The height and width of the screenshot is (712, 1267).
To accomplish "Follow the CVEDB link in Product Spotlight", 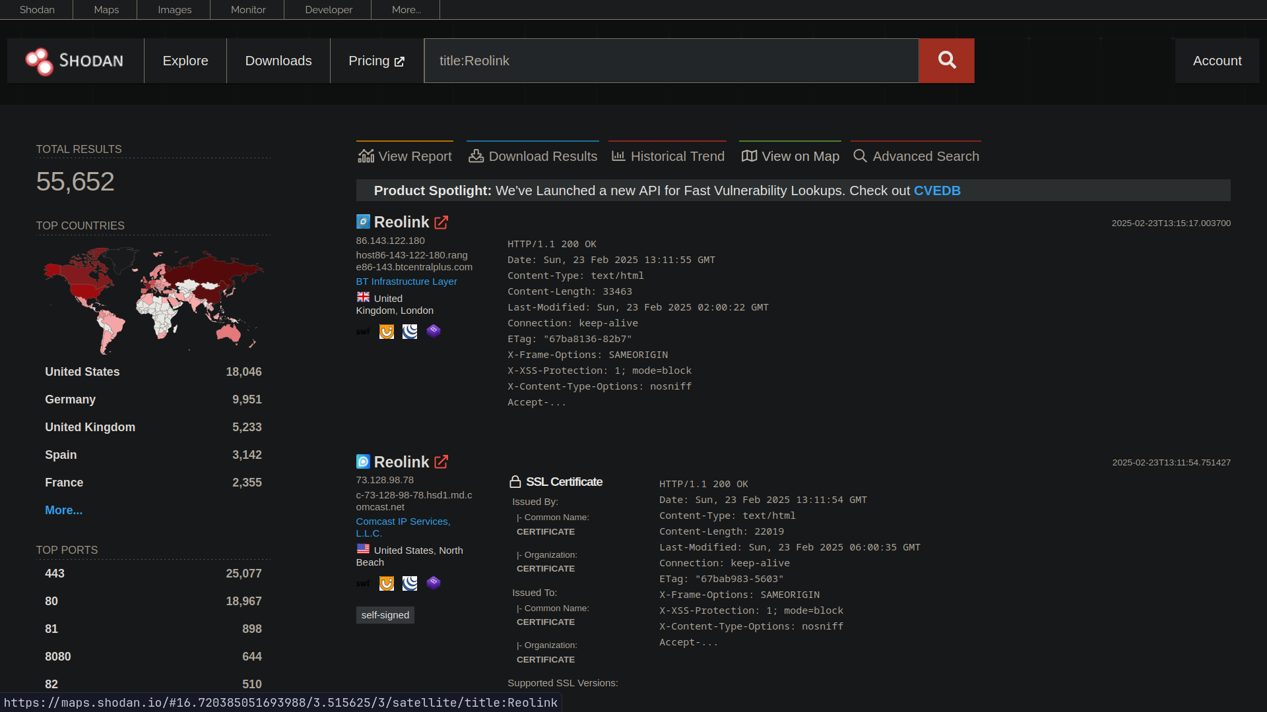I will point(937,191).
